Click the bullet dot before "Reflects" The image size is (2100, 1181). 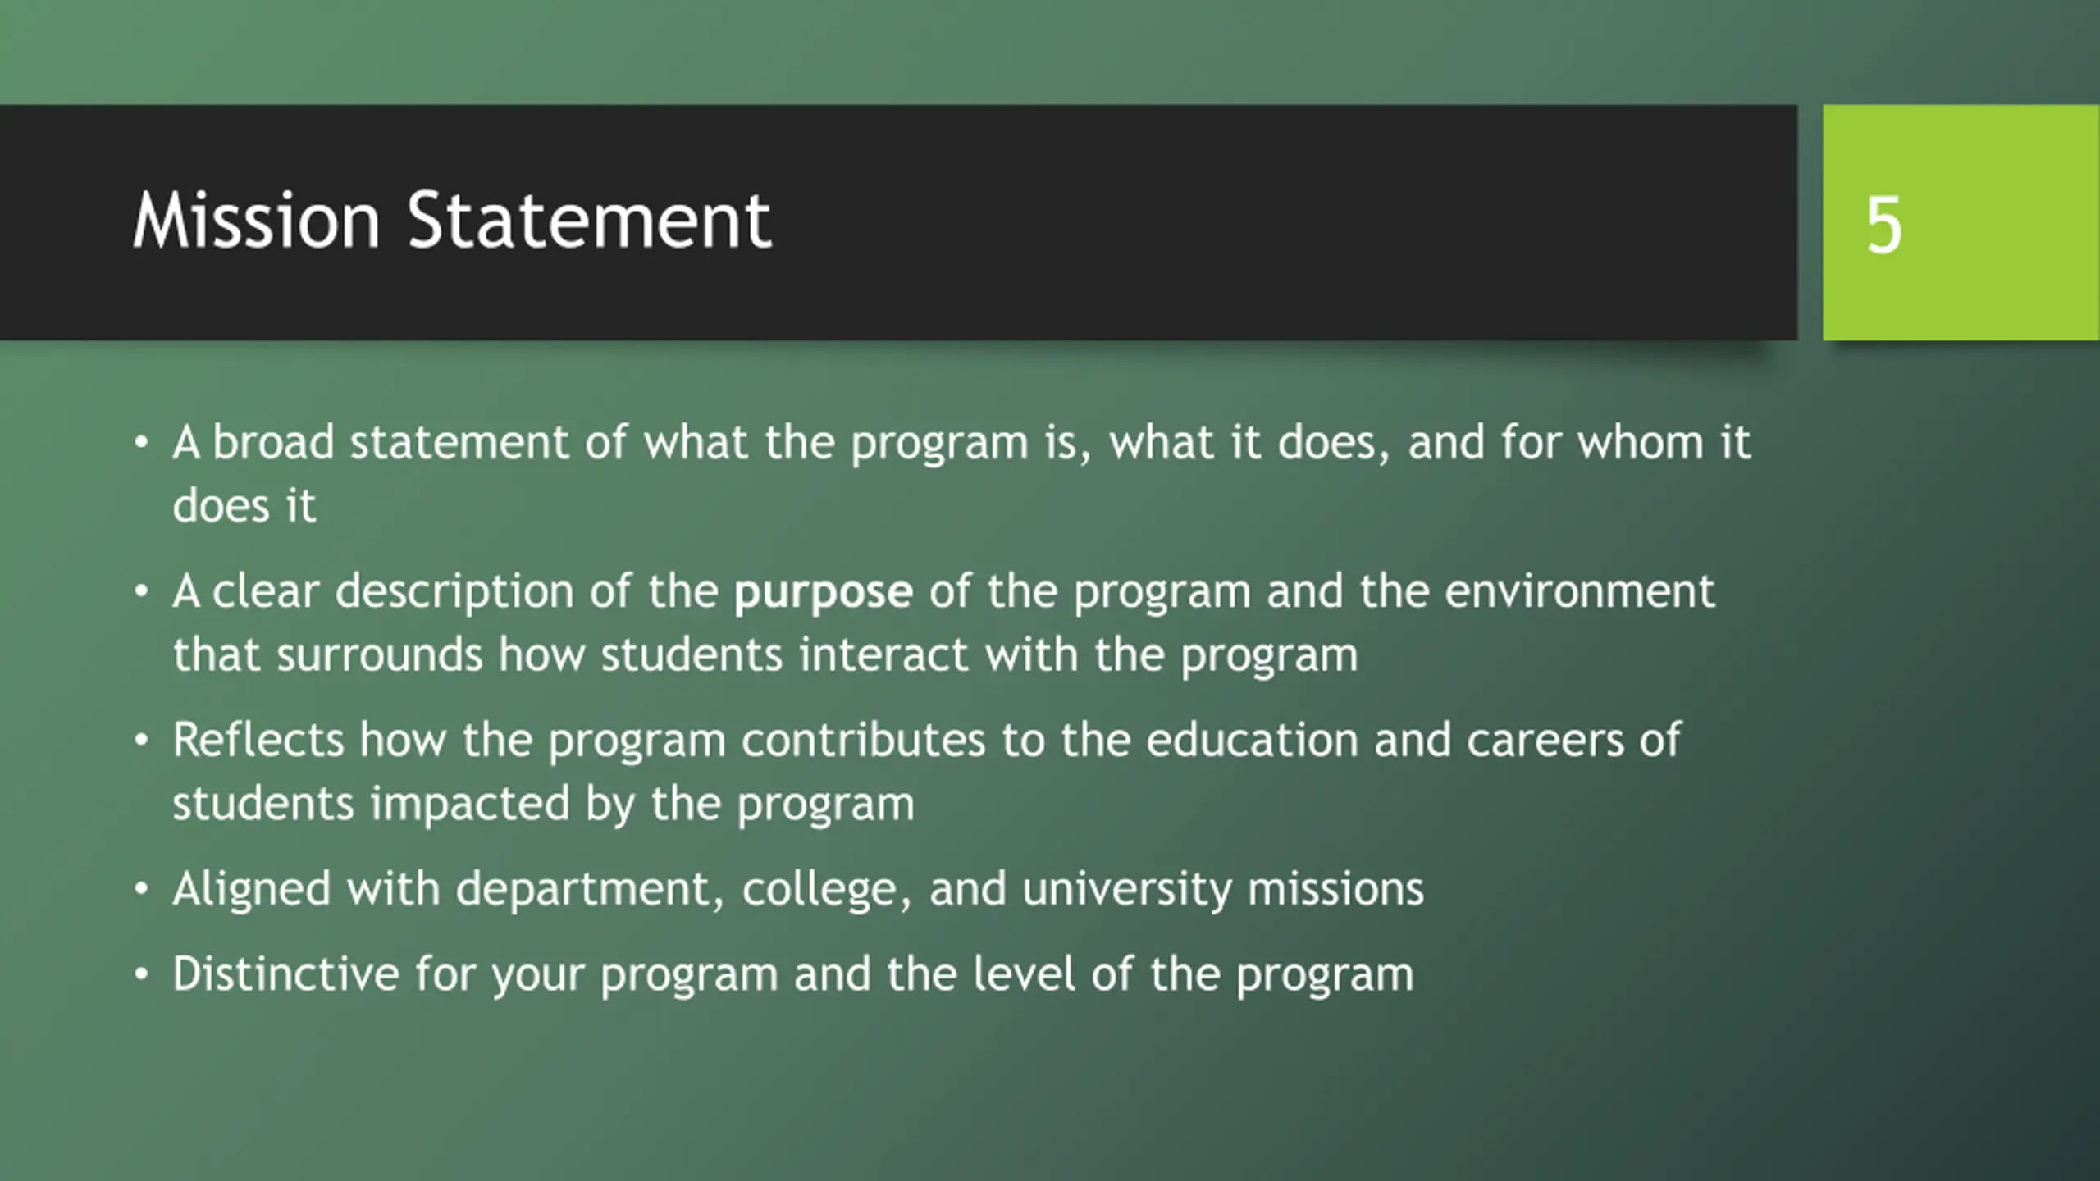[x=142, y=741]
